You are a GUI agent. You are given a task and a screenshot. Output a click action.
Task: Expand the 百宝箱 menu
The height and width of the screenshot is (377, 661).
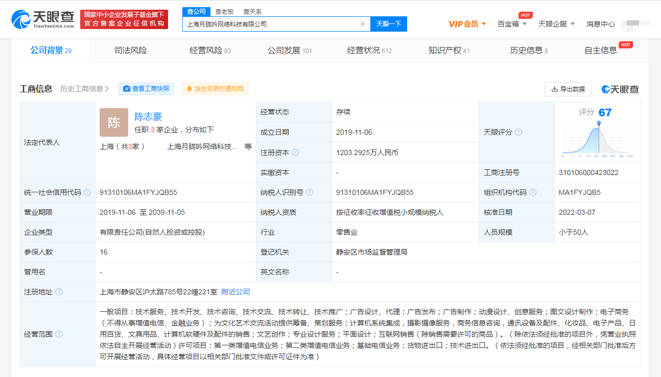click(x=512, y=24)
